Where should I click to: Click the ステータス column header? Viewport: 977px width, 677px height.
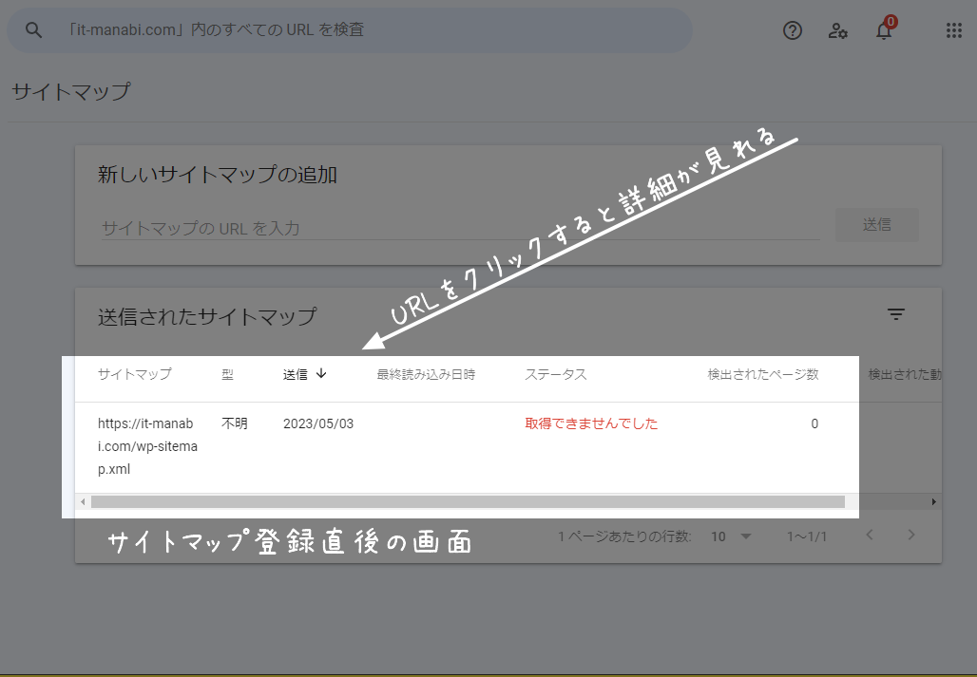[x=555, y=374]
